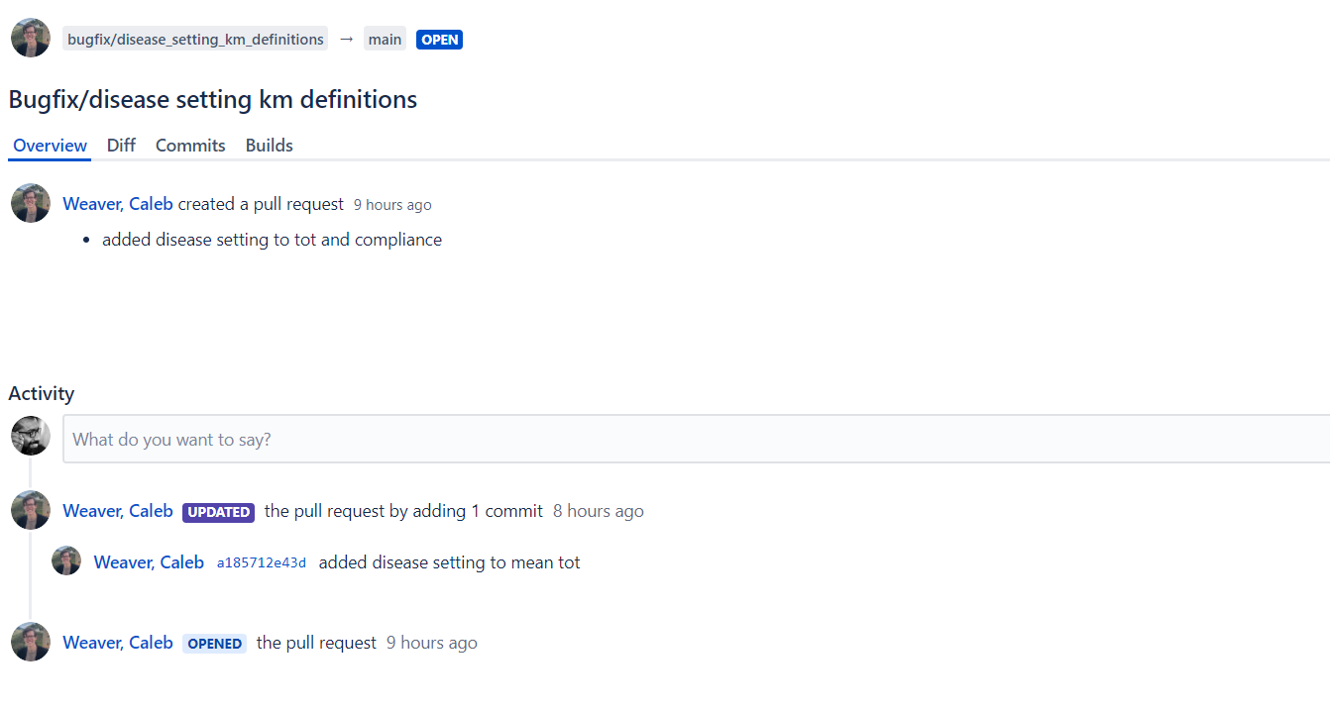1330x711 pixels.
Task: Click small avatar beside commit a185712e43d
Action: (x=66, y=560)
